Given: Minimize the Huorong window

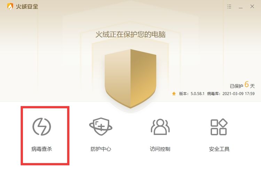Looking at the screenshot, I should click(x=240, y=7).
